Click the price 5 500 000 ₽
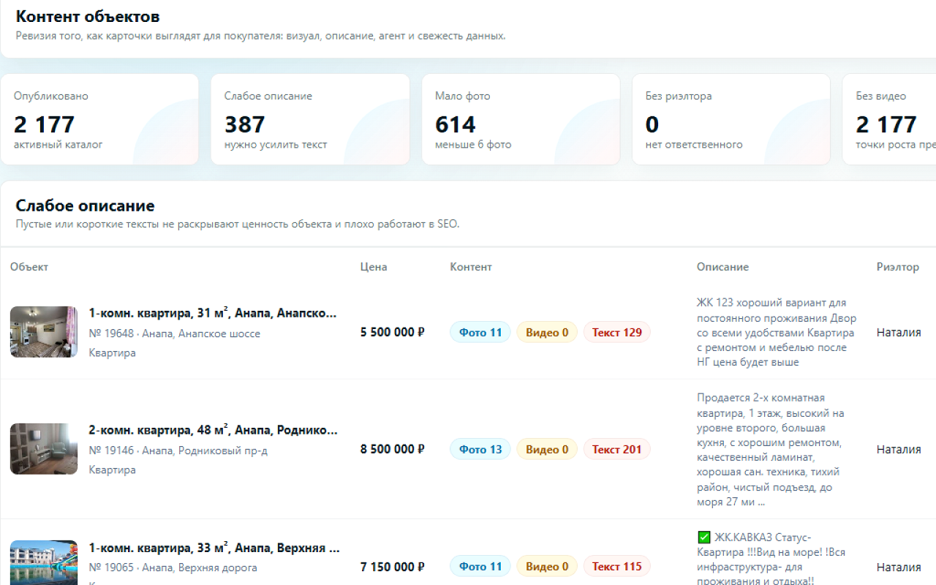The width and height of the screenshot is (936, 585). pos(393,332)
